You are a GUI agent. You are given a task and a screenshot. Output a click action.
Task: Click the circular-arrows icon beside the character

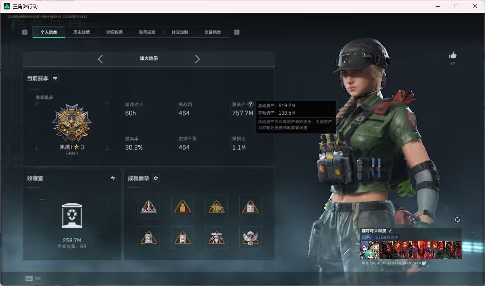tap(457, 219)
